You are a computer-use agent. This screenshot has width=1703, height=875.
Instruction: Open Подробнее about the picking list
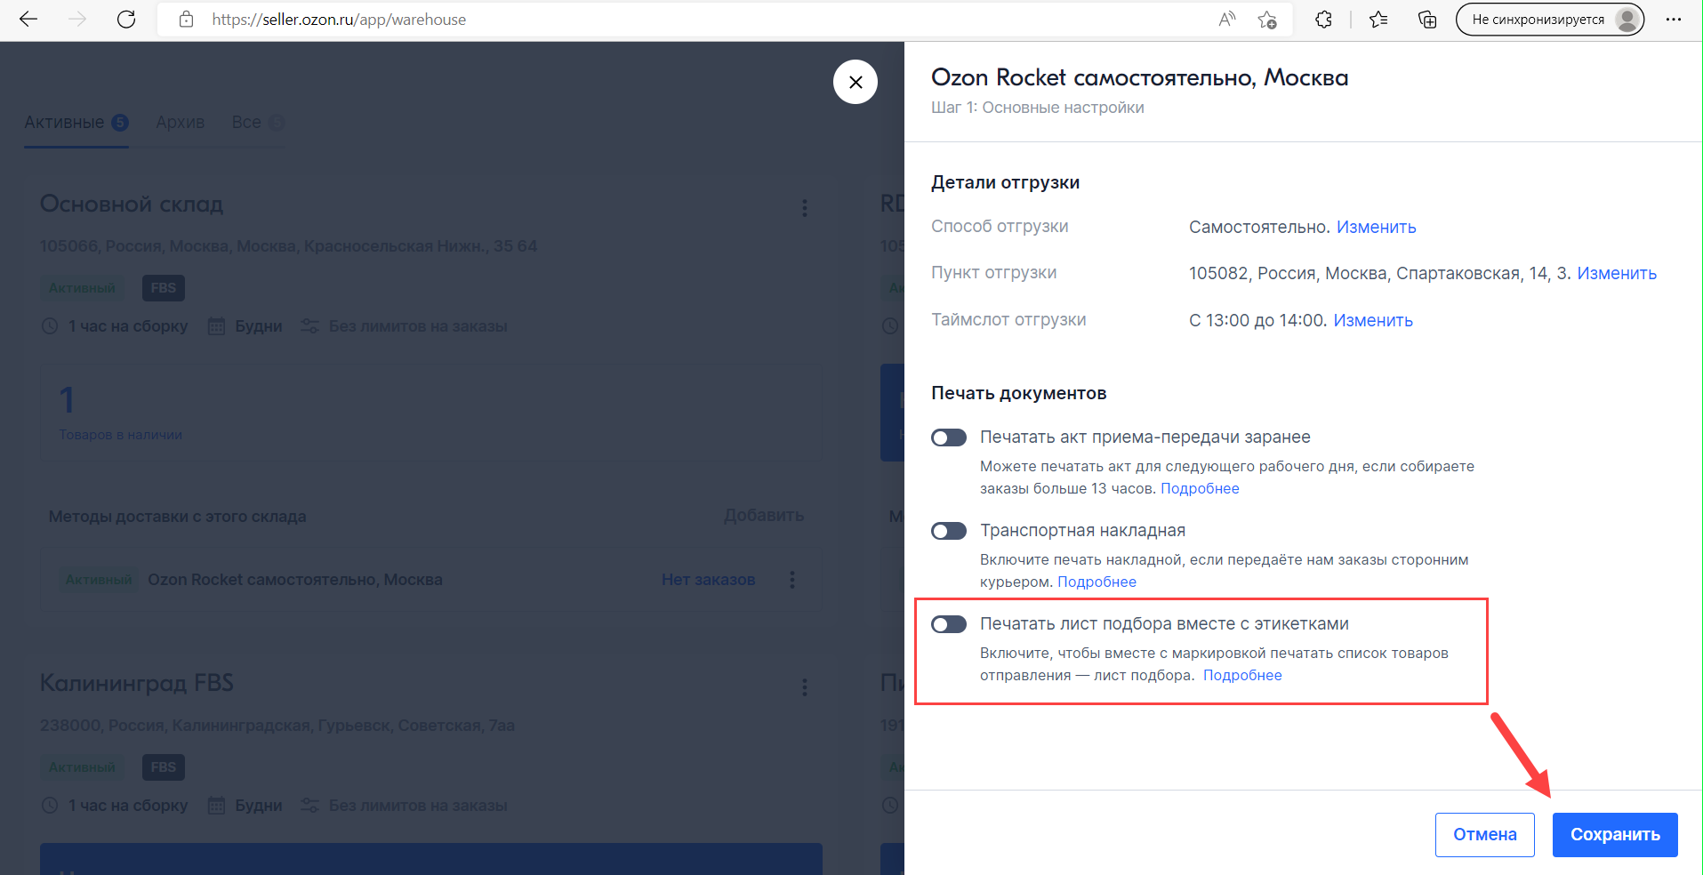click(x=1242, y=675)
